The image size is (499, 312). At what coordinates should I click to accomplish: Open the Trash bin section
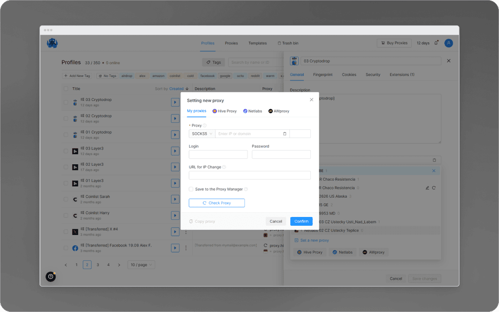tap(288, 43)
